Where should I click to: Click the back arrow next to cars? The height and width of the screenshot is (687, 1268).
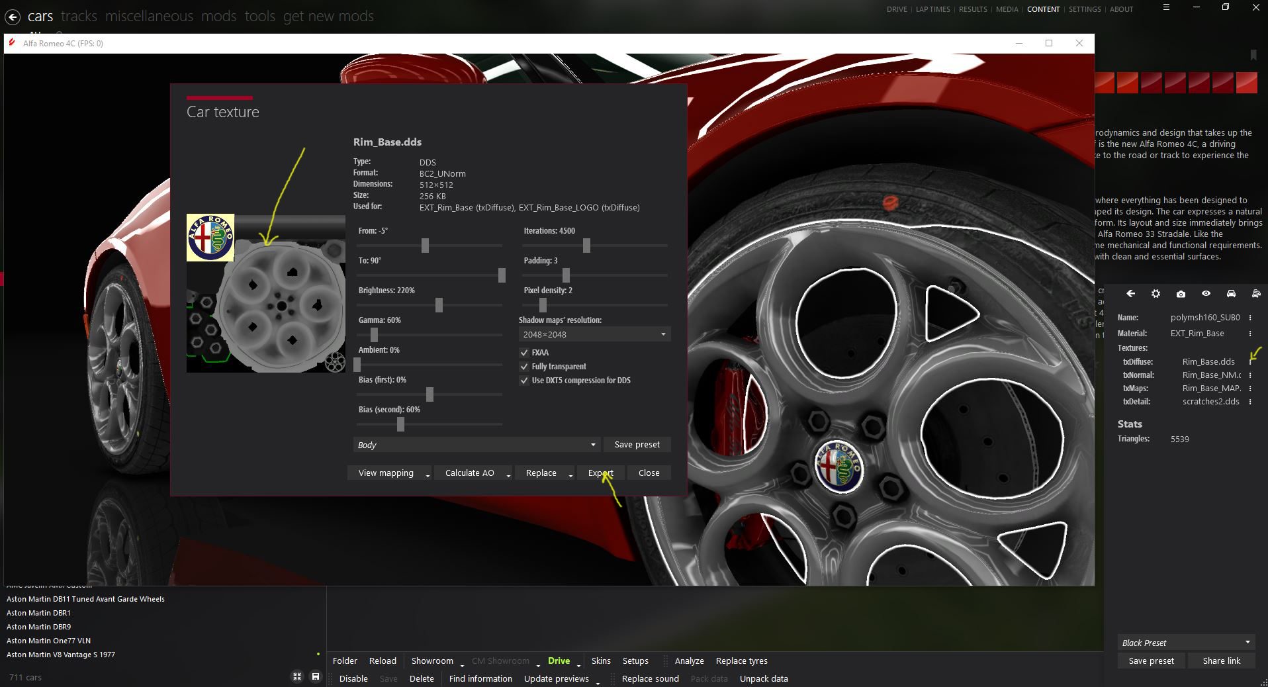tap(13, 17)
